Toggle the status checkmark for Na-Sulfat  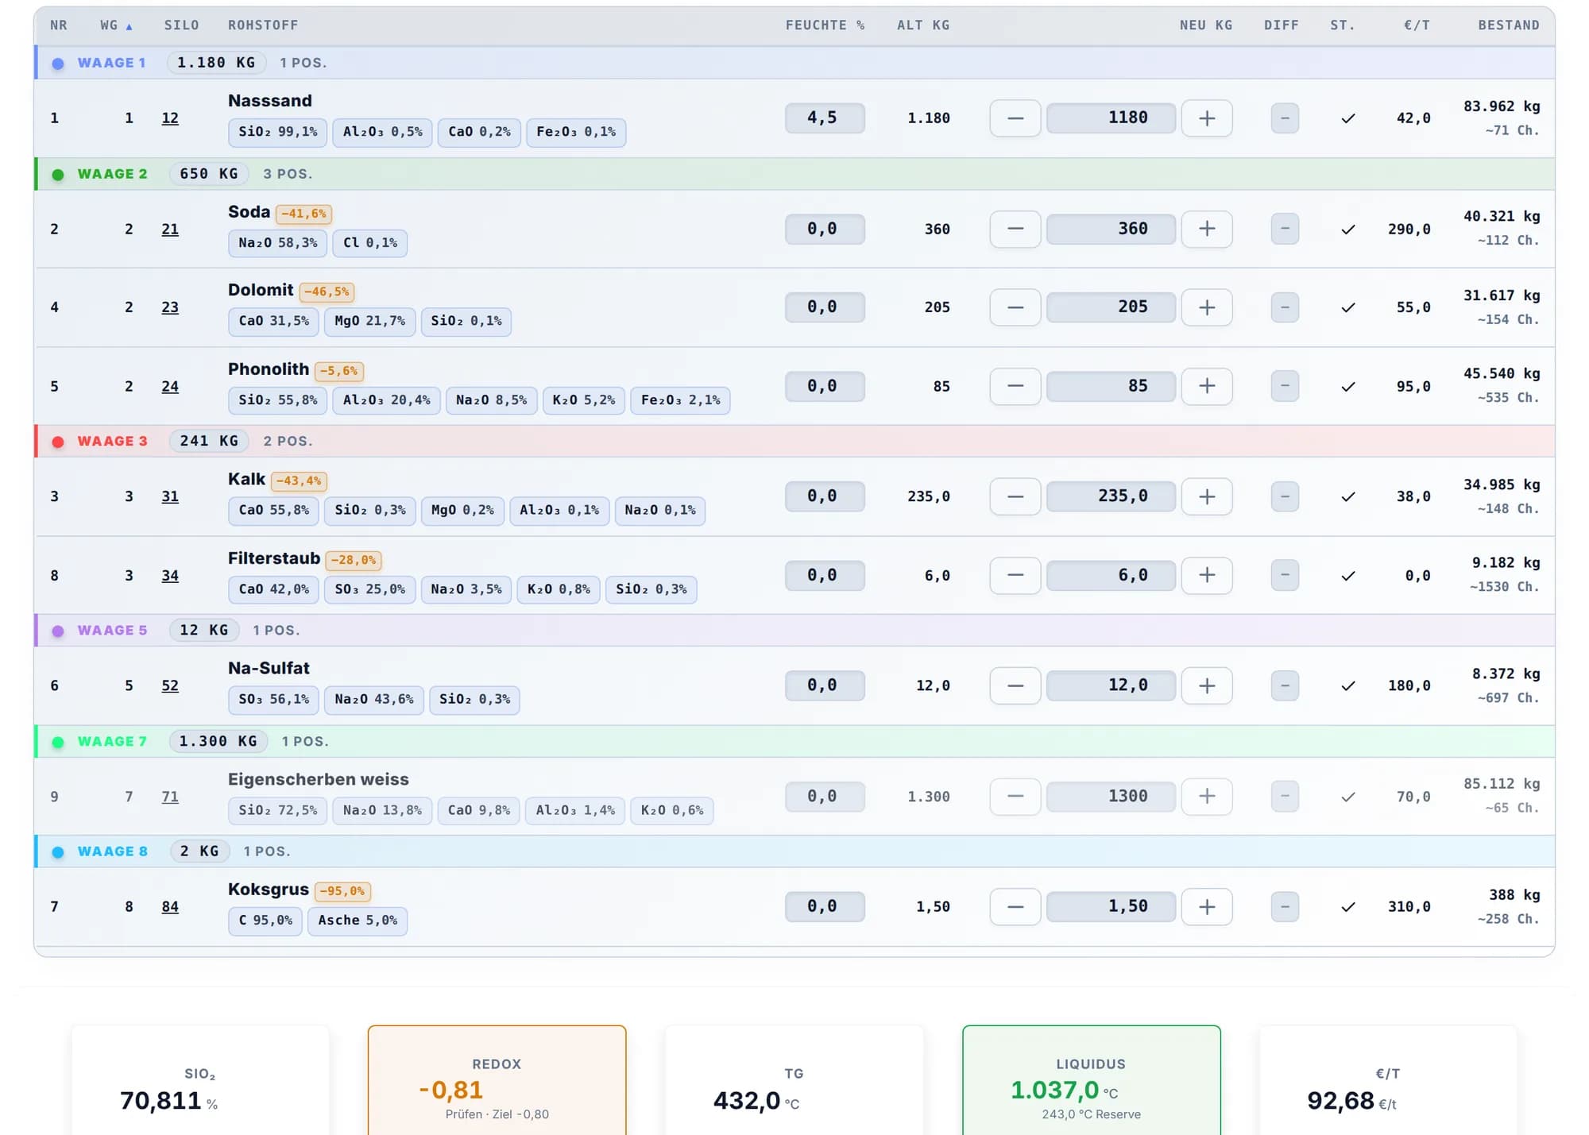[x=1347, y=685]
